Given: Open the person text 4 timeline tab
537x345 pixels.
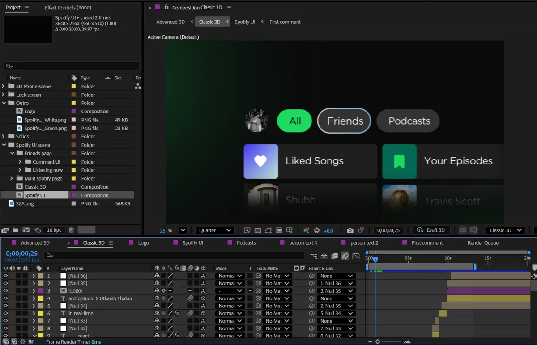Looking at the screenshot, I should 303,242.
